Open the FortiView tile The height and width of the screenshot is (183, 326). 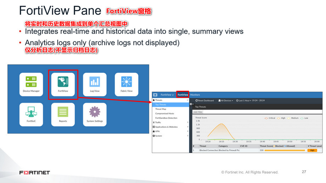[x=63, y=84]
